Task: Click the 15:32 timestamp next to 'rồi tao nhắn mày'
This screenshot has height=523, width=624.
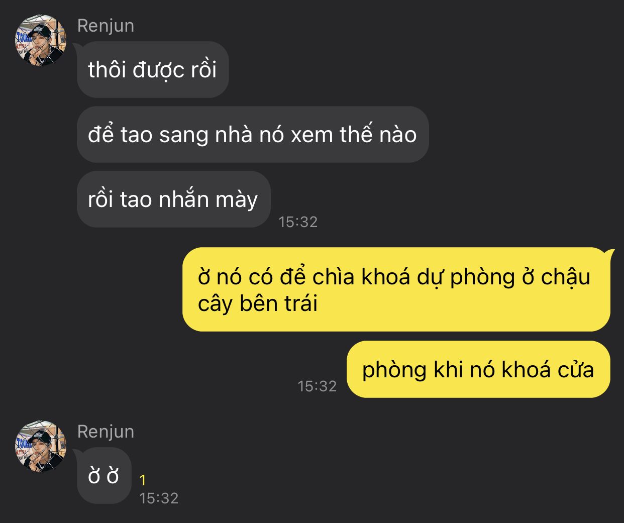Action: pos(298,222)
